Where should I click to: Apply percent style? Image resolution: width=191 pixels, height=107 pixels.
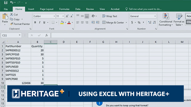pyautogui.click(x=139, y=23)
